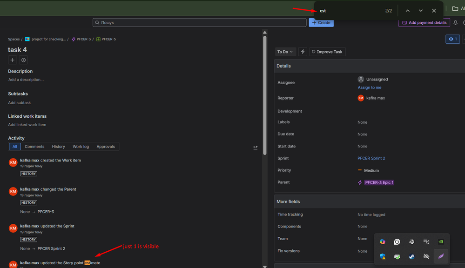Click the Unassigned assignee field
The width and height of the screenshot is (465, 268).
pyautogui.click(x=373, y=80)
